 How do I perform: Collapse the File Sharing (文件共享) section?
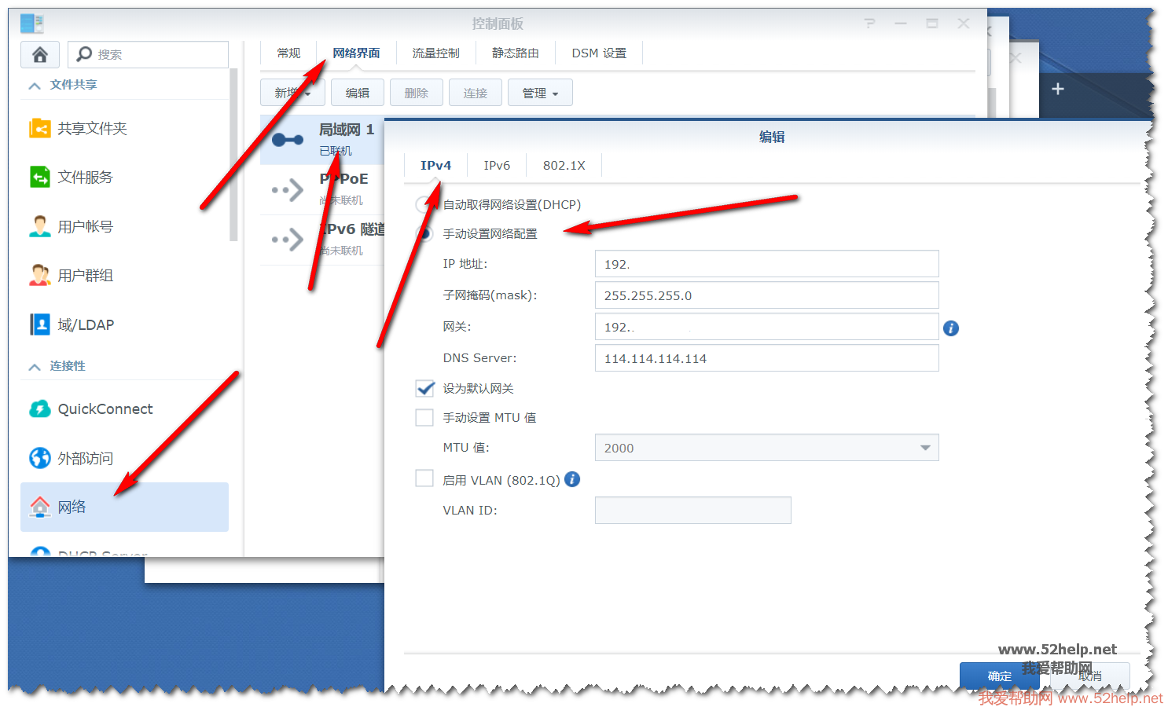click(x=35, y=85)
